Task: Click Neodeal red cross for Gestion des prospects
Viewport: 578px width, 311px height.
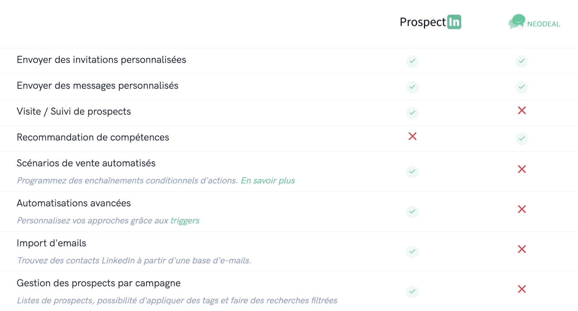Action: click(x=522, y=289)
